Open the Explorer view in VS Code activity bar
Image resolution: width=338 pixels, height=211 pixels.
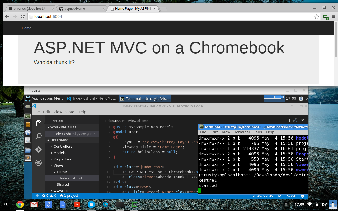[39, 123]
